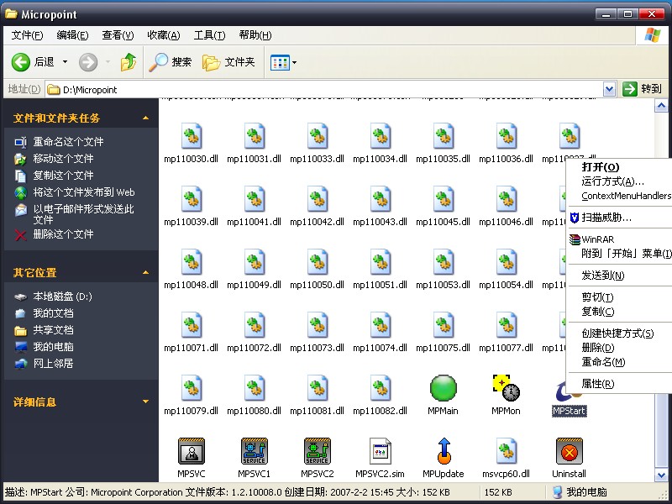Select mp110051.dll file icon

click(x=381, y=262)
